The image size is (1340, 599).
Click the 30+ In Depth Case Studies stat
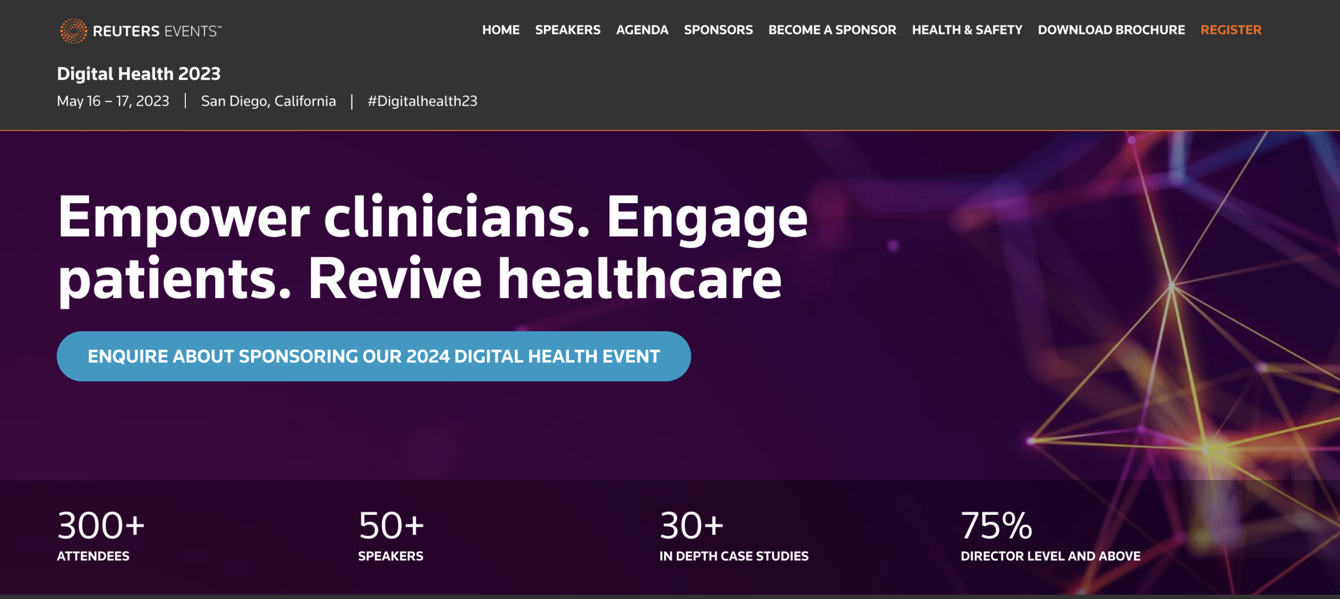click(734, 536)
